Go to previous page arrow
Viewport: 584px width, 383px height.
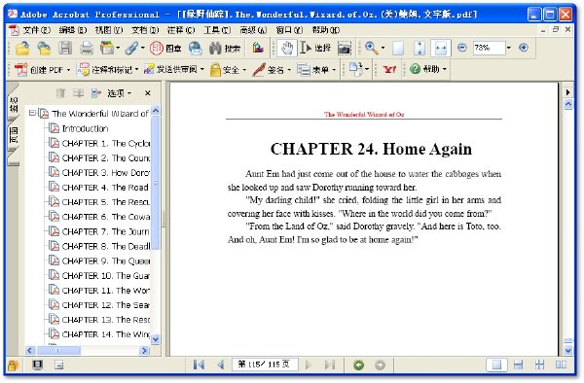221,365
